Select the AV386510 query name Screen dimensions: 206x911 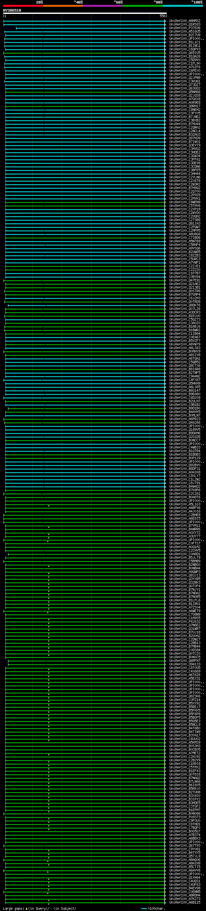click(x=12, y=10)
